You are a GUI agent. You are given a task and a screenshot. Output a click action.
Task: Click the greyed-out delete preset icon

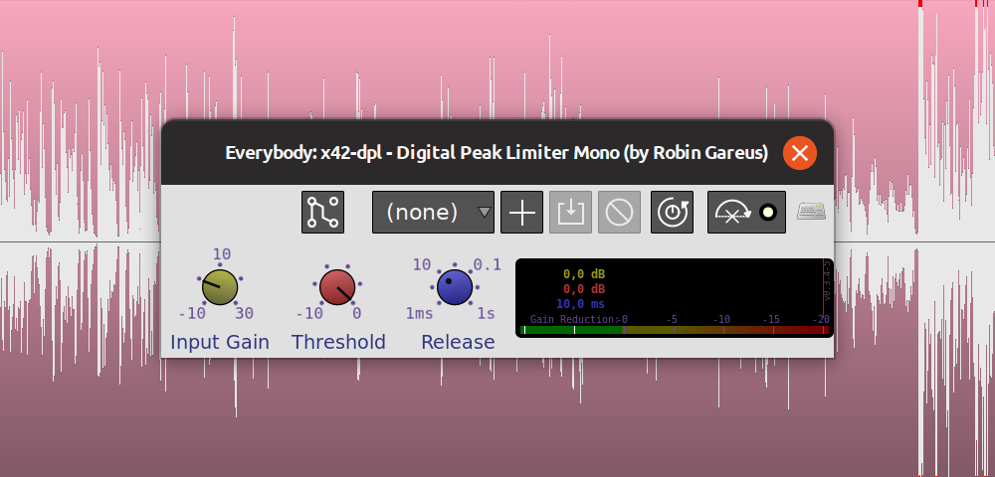click(619, 213)
